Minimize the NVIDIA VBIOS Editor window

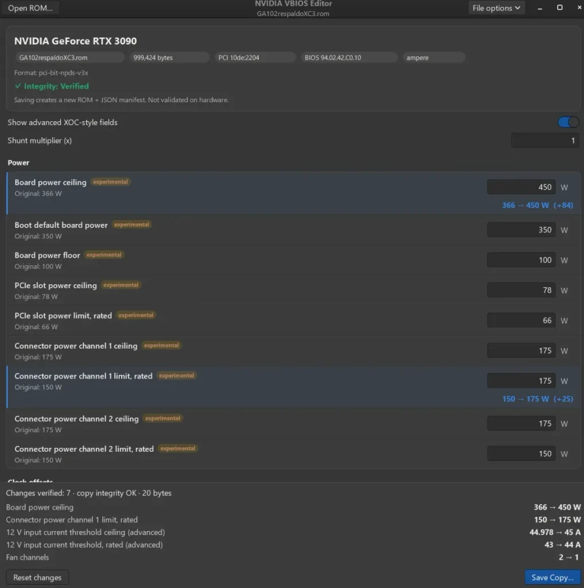click(540, 8)
